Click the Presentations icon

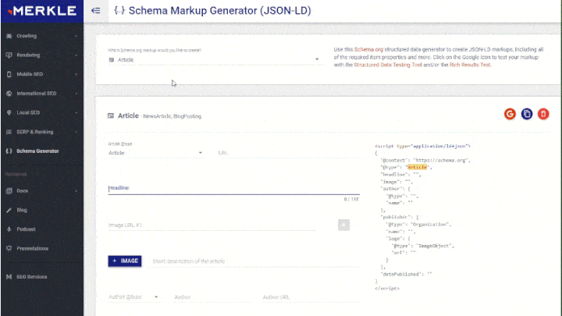coord(9,248)
